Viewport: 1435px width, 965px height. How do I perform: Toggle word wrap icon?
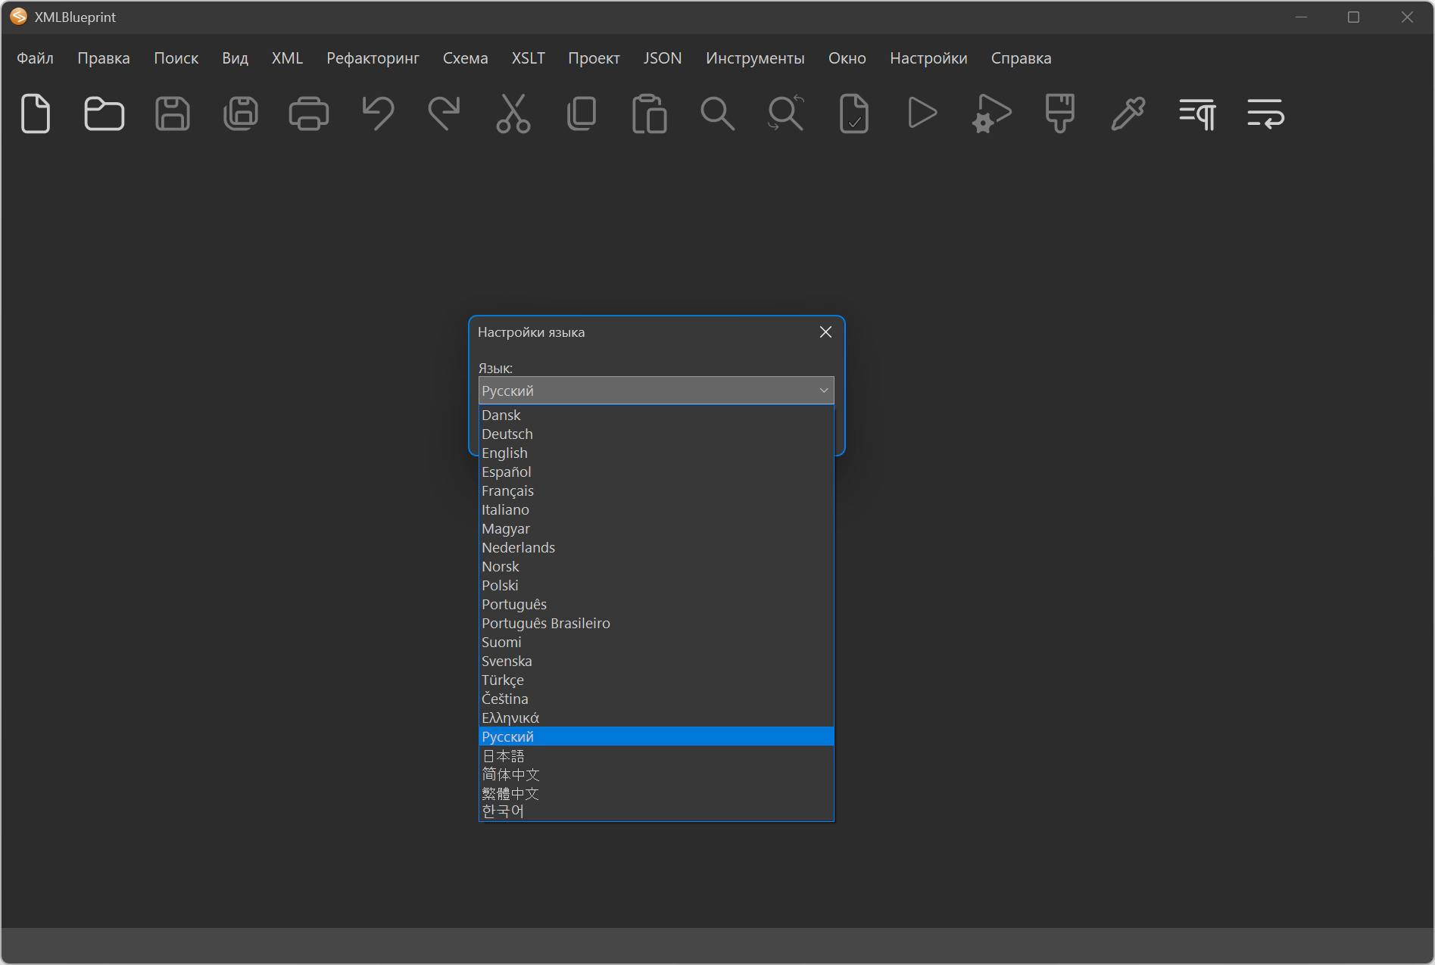1265,114
